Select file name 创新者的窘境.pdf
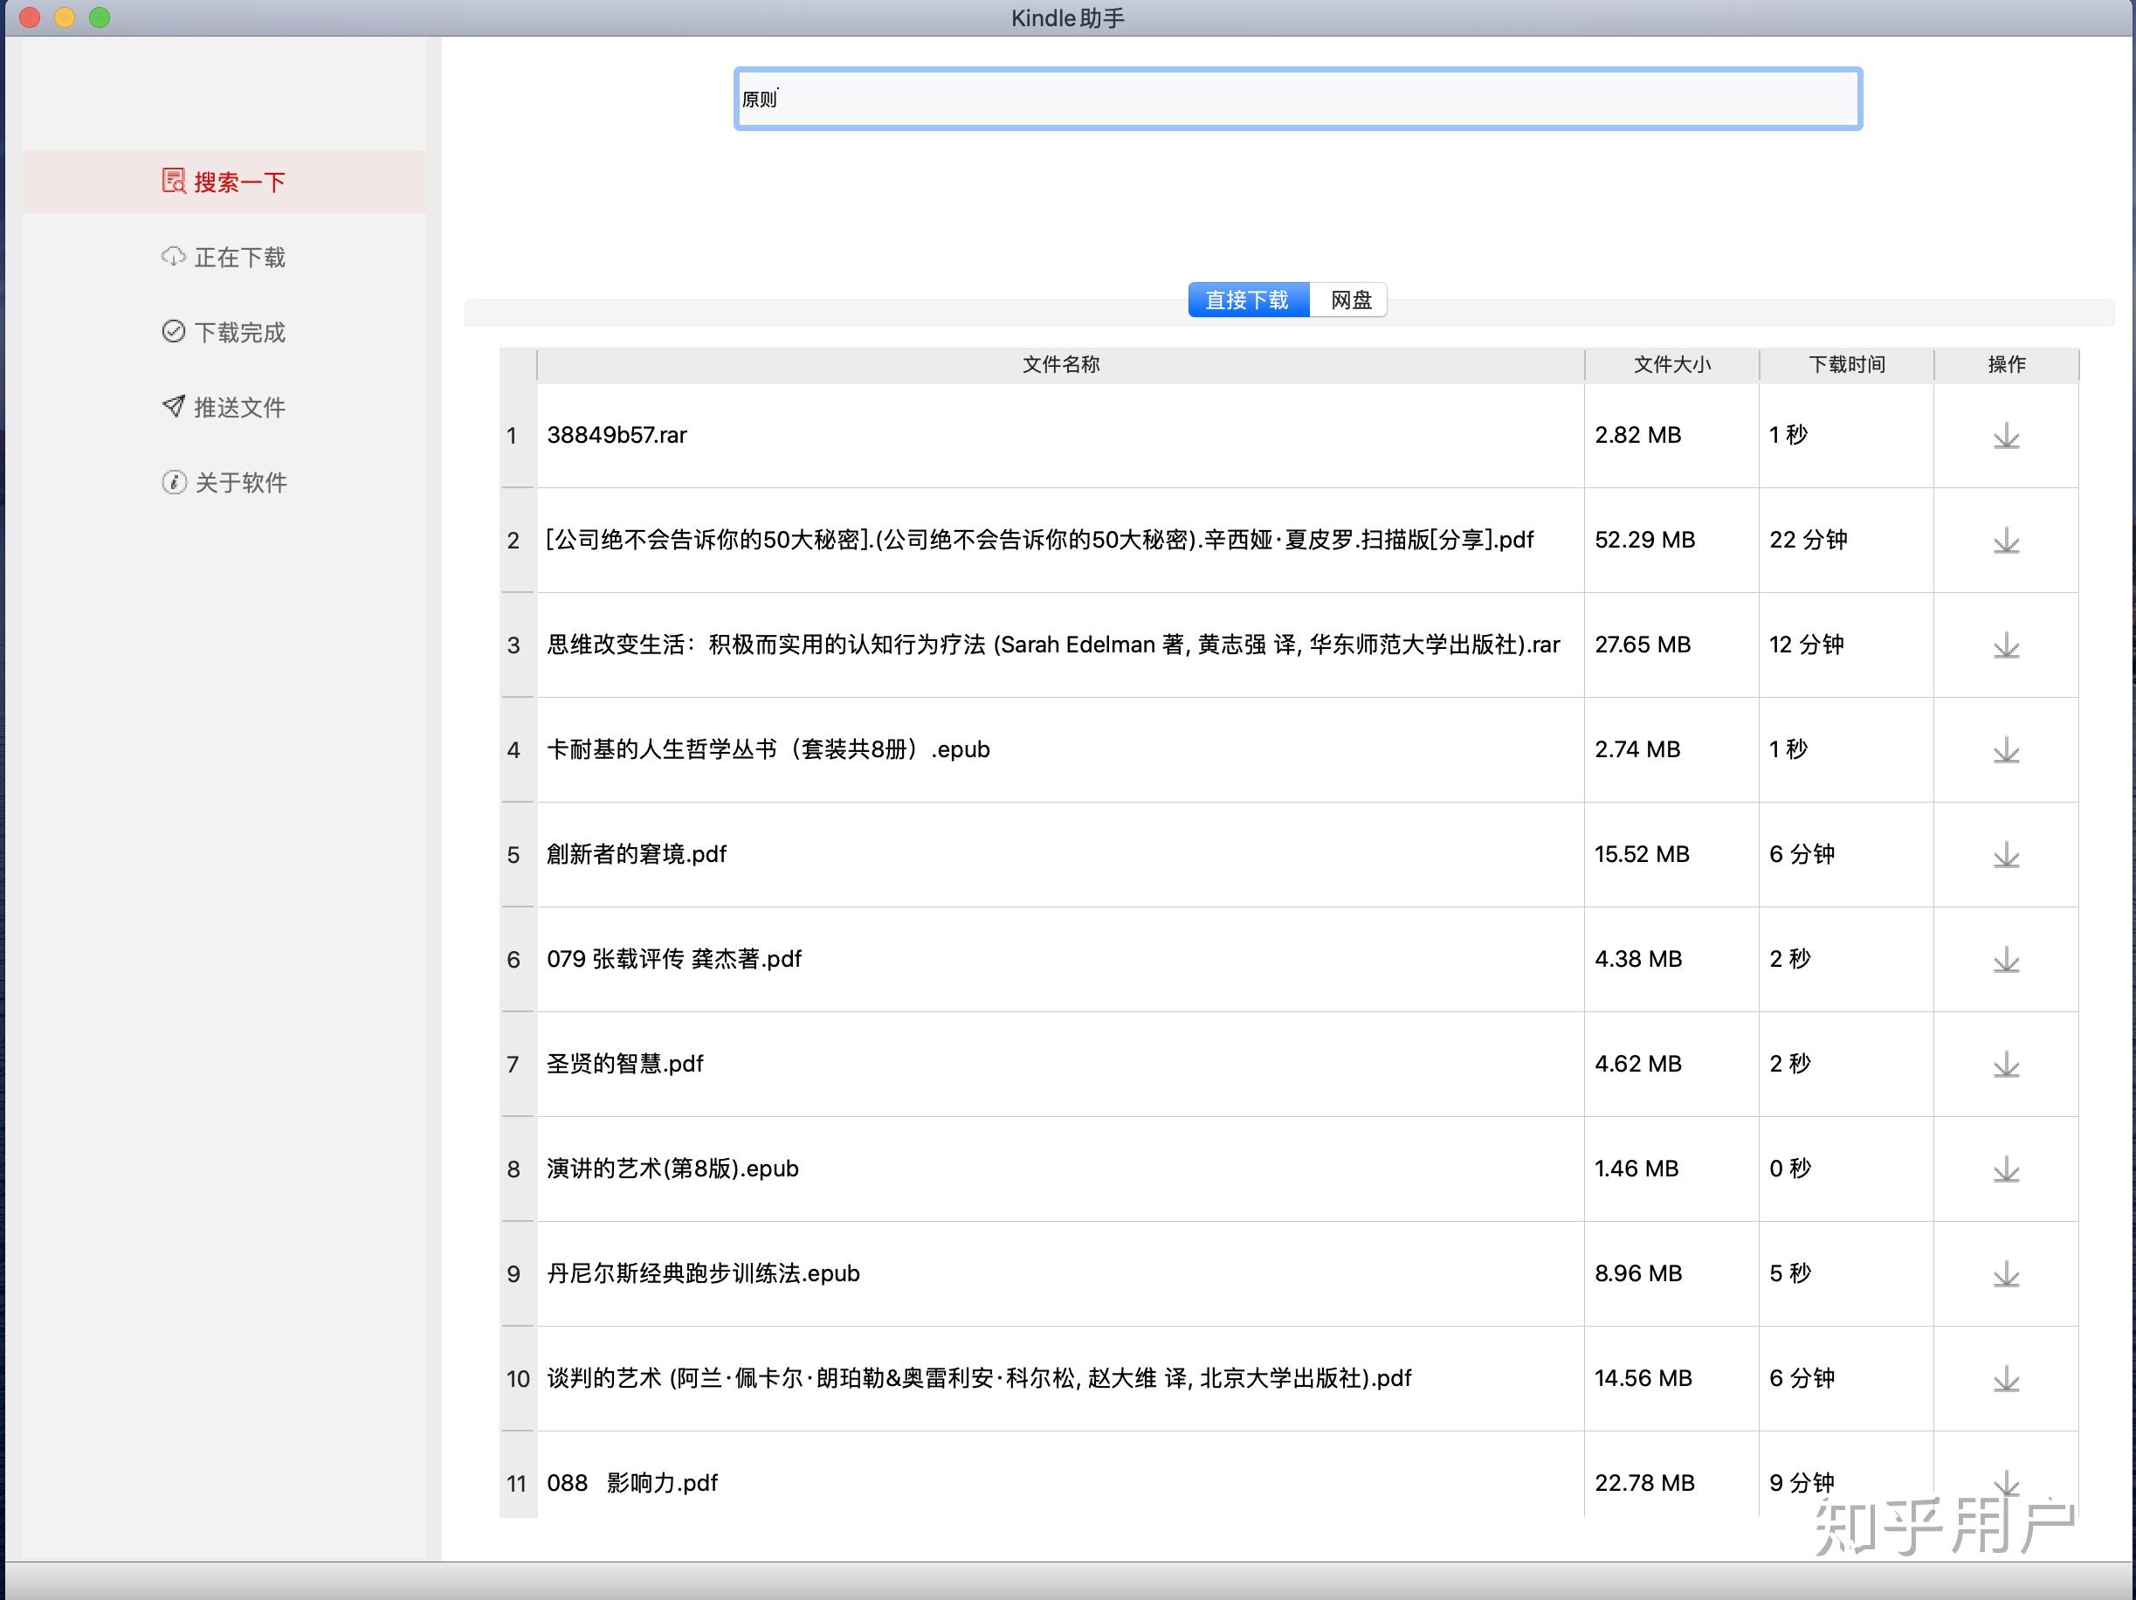The height and width of the screenshot is (1600, 2136). 637,854
